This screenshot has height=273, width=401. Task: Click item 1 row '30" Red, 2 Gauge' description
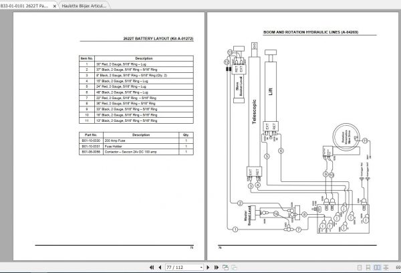(144, 64)
